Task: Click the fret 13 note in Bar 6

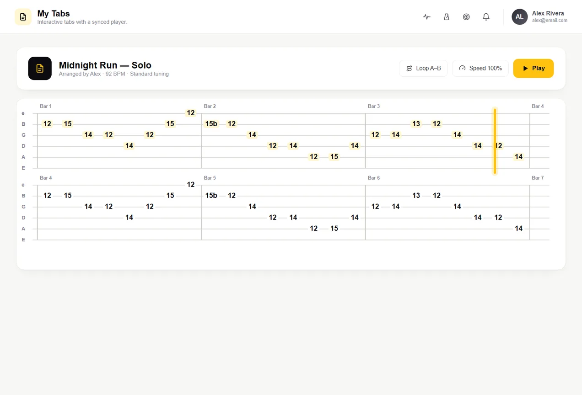Action: (x=416, y=196)
